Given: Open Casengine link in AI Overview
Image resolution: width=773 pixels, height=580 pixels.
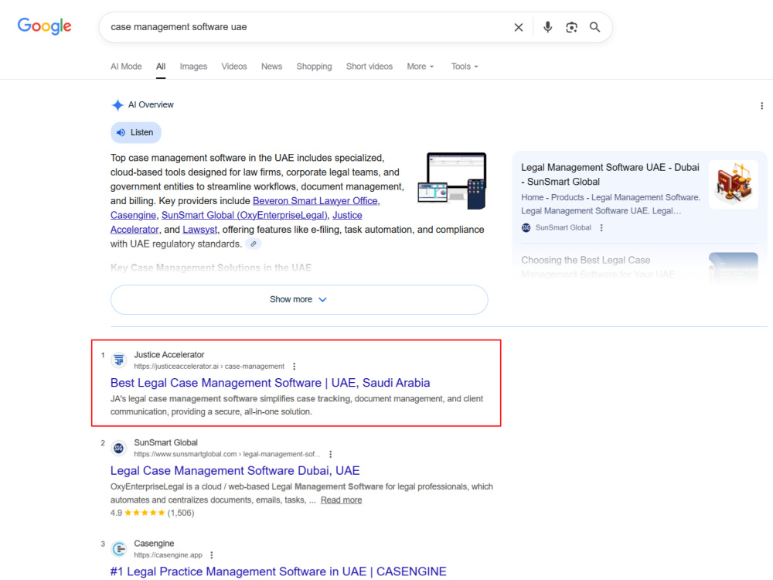Looking at the screenshot, I should (x=133, y=215).
